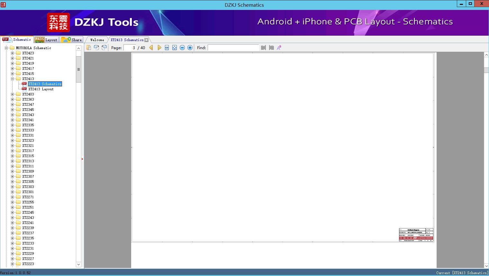Select XT2413 Schematics in the tree

[45, 84]
